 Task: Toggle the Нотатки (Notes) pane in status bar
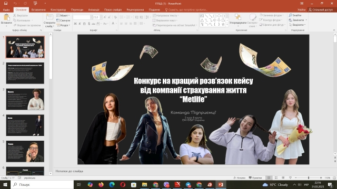pos(240,178)
